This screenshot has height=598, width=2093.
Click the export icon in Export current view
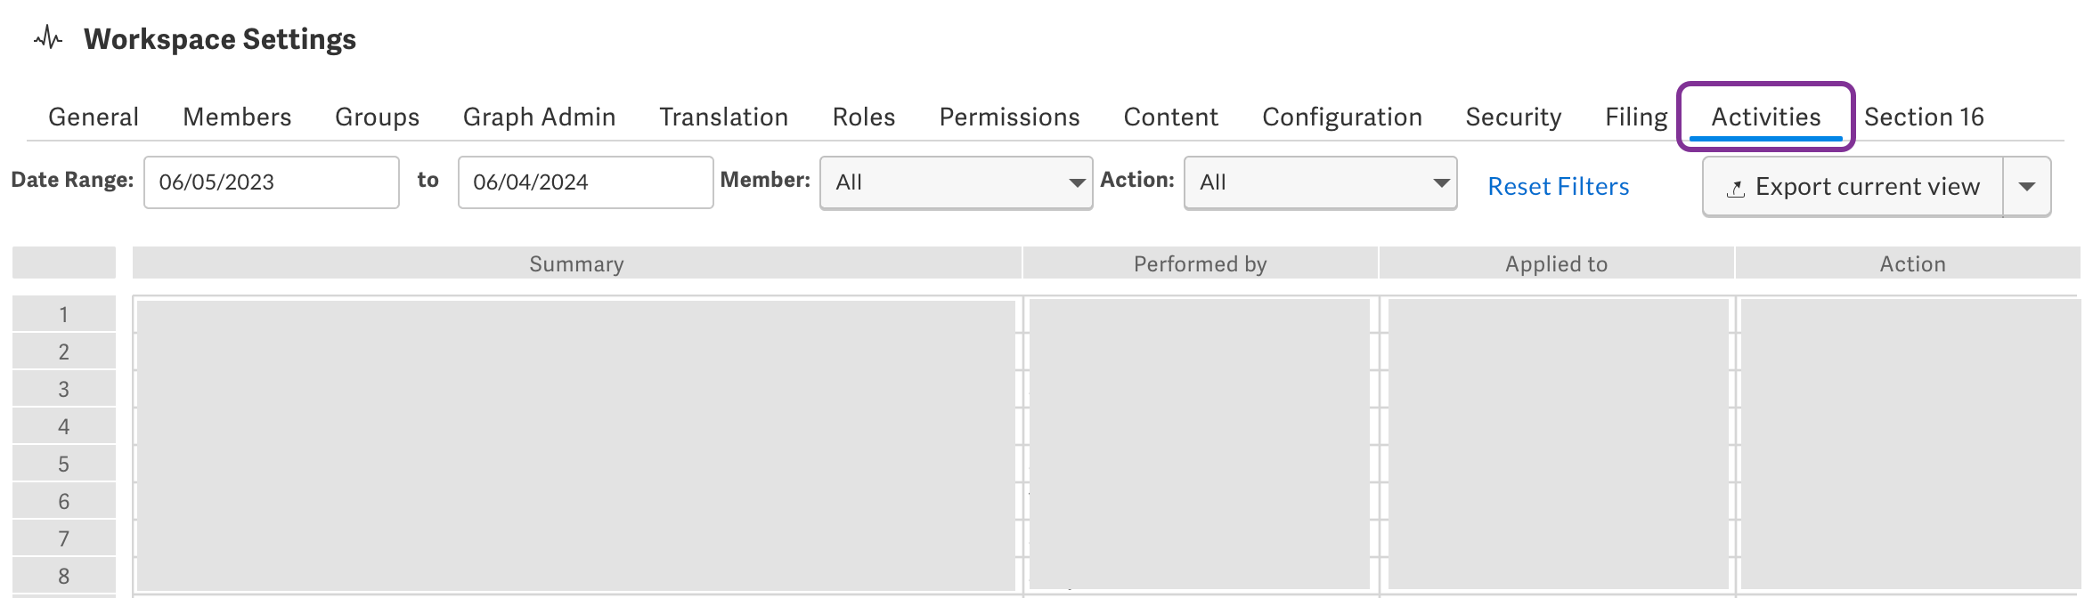click(x=1735, y=187)
